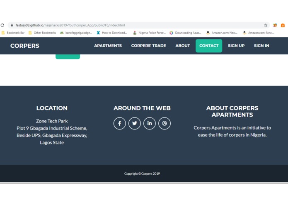This screenshot has width=288, height=205.
Task: Go to the APARTMENTS nav item
Action: (108, 46)
